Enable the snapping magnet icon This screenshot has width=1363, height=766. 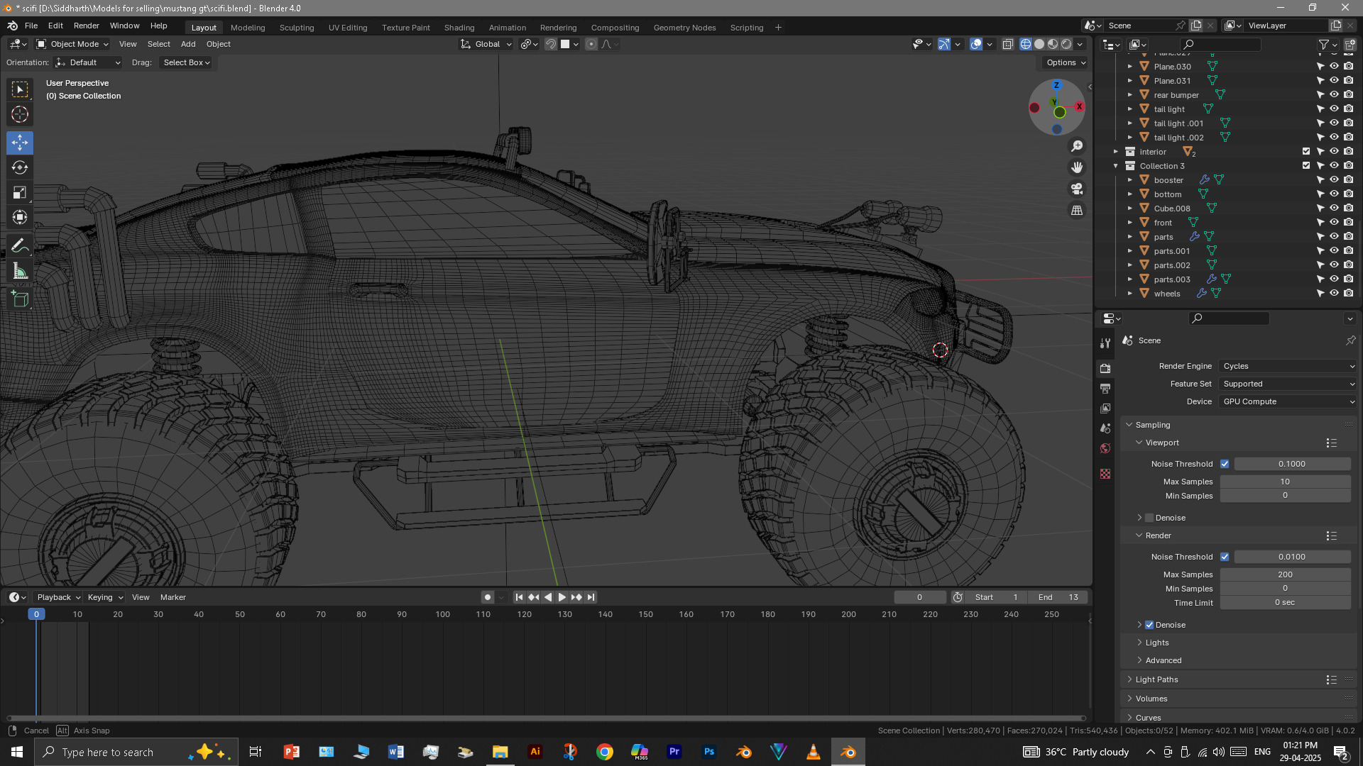click(551, 44)
